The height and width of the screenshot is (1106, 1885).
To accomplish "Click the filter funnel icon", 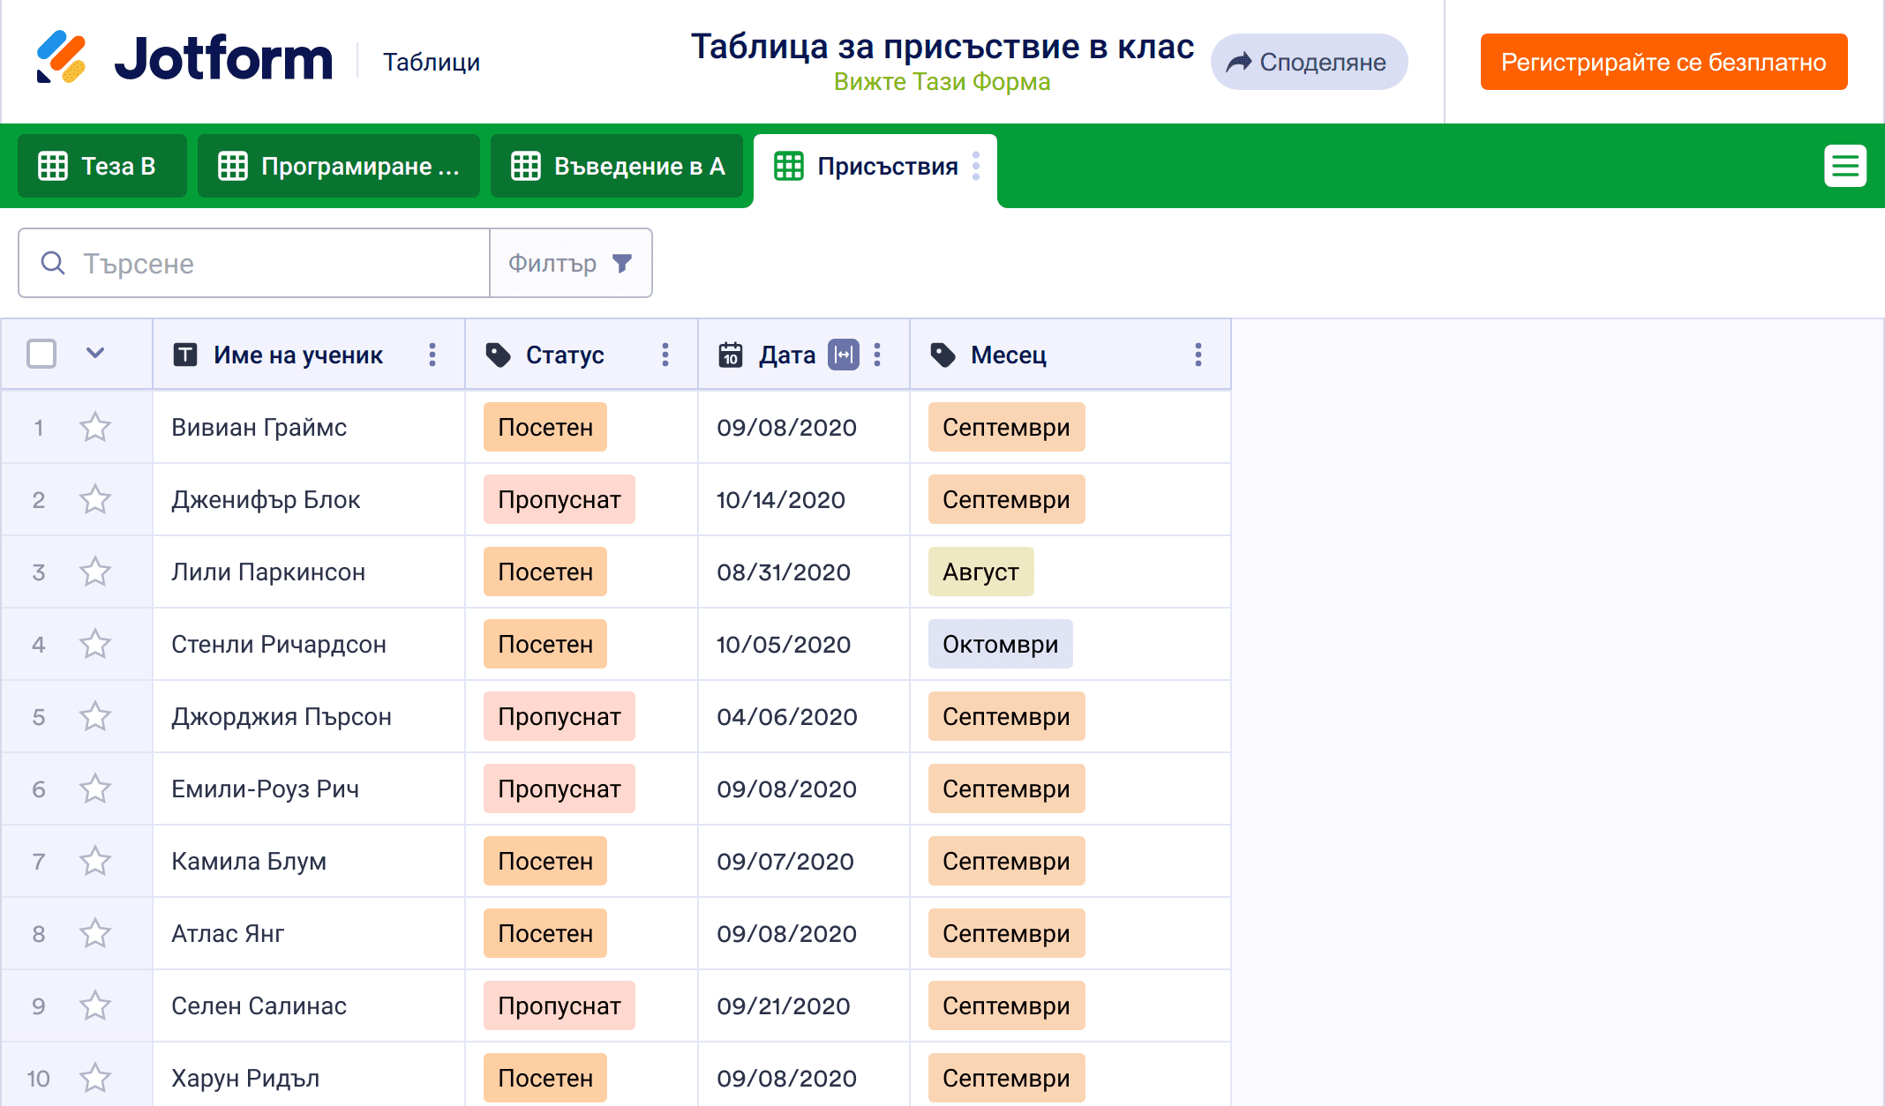I will [622, 264].
